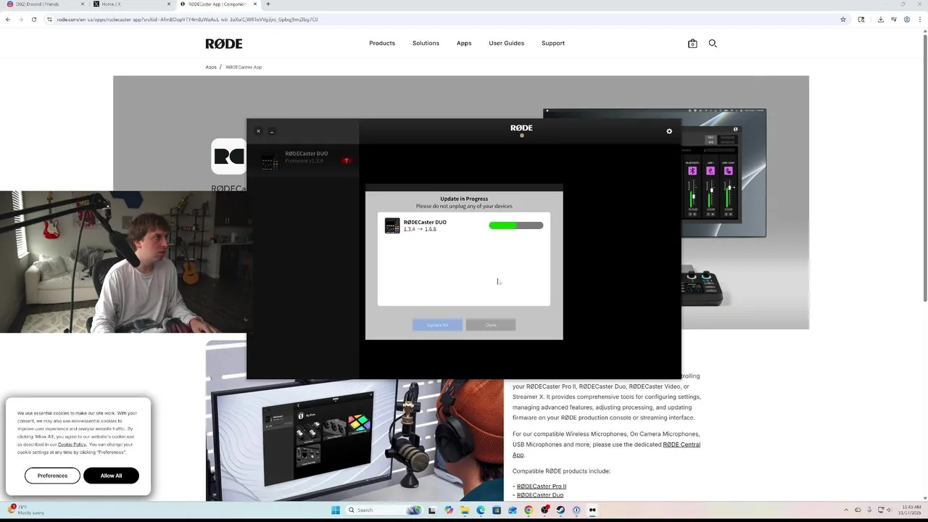Select the RØDECaster App browser tab

[217, 4]
